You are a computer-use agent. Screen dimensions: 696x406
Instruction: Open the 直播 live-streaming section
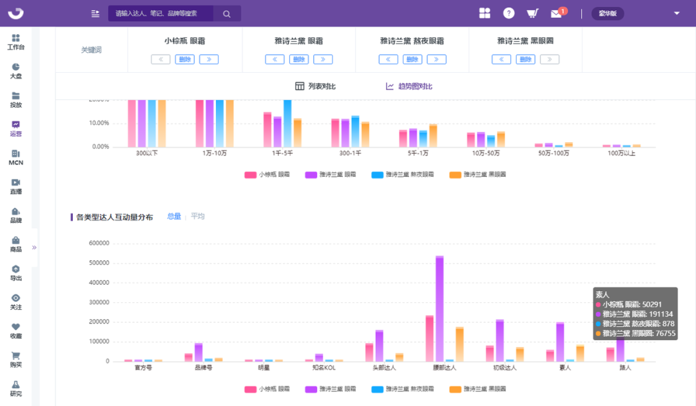(x=15, y=187)
